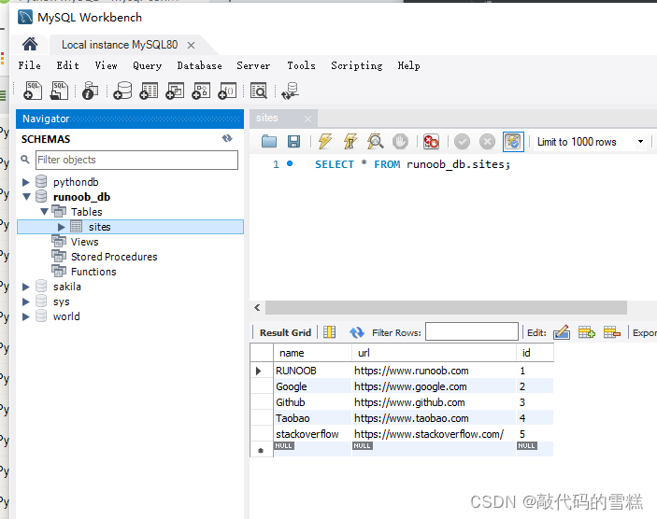The height and width of the screenshot is (519, 657).
Task: Rollback transaction X icon
Action: pyautogui.click(x=487, y=142)
